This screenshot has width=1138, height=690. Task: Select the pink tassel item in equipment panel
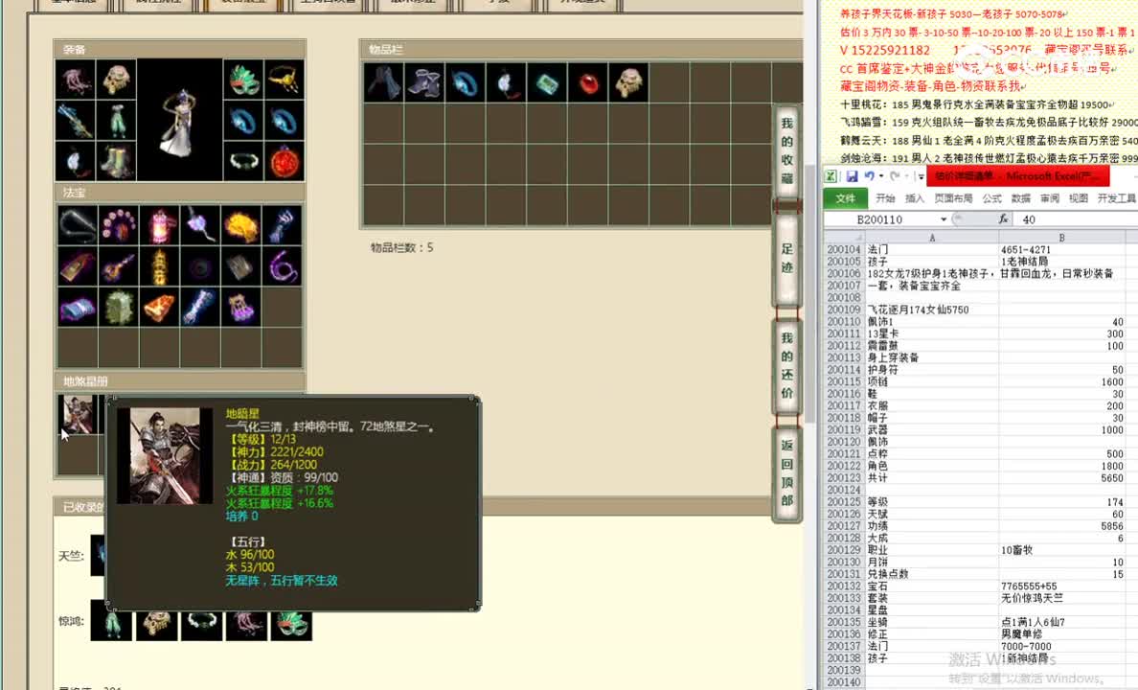coord(75,80)
